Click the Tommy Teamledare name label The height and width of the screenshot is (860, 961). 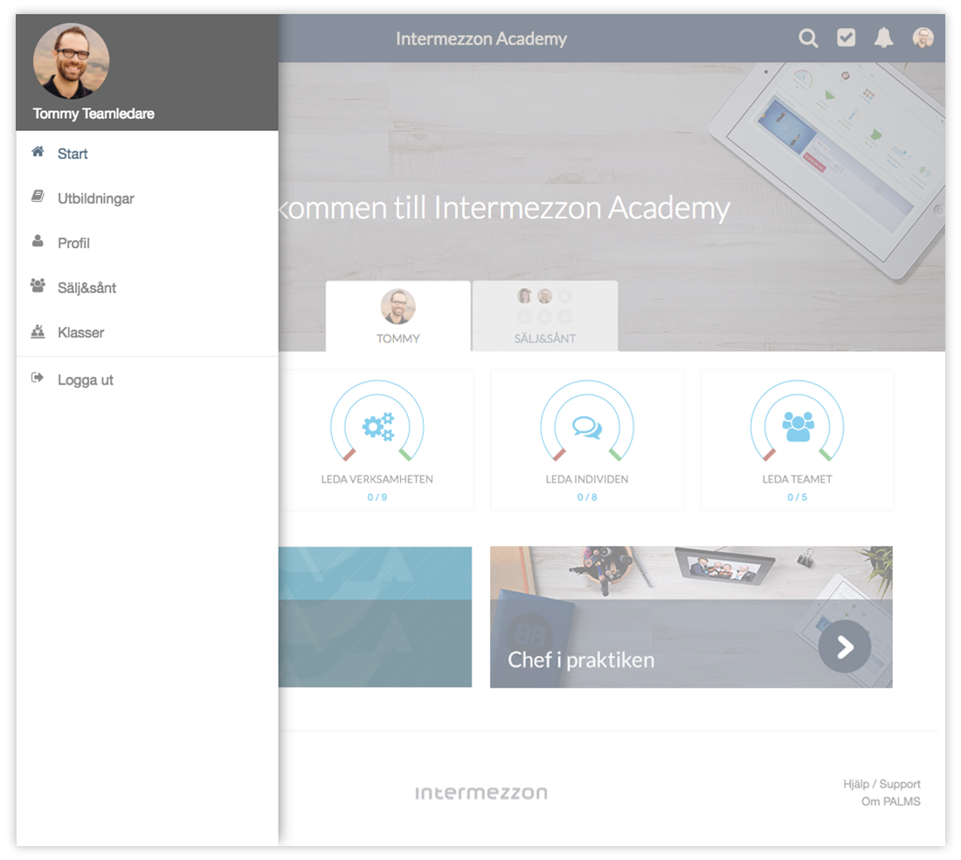pyautogui.click(x=93, y=114)
